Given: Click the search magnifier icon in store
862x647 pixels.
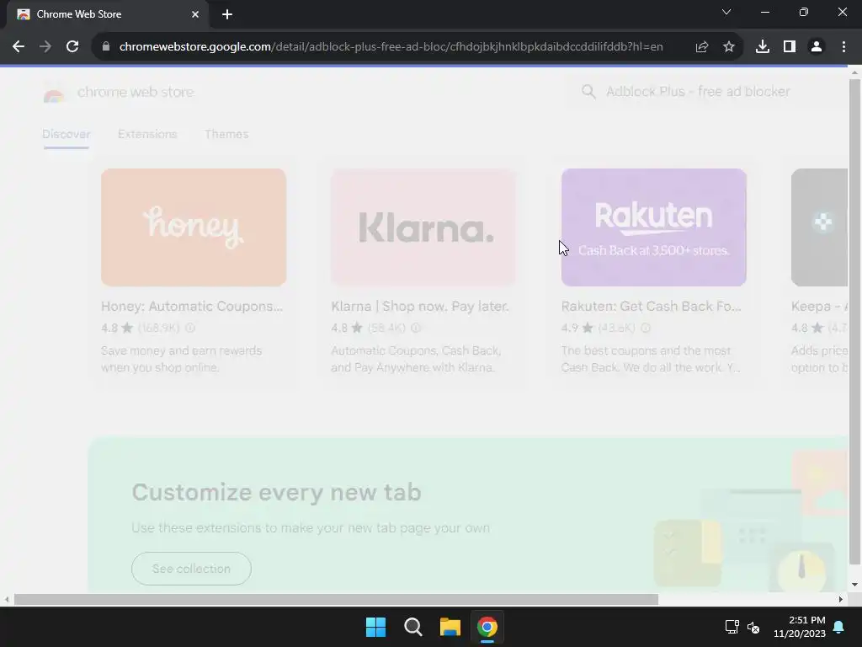Looking at the screenshot, I should (x=588, y=92).
